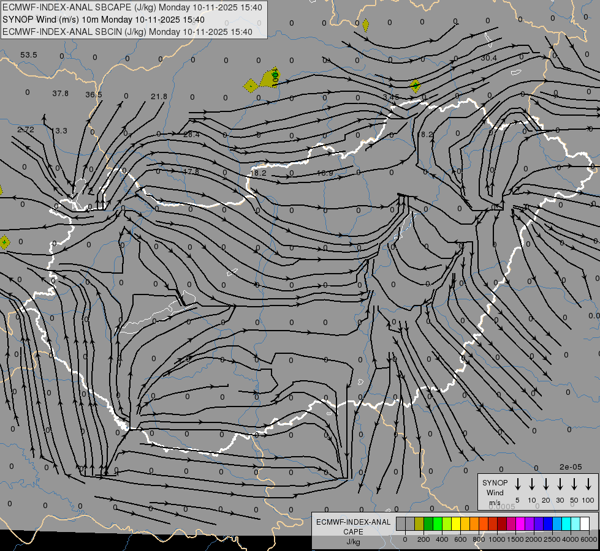Screen dimensions: 600x551
Task: Click the 16.9 value on the map
Action: click(x=325, y=173)
